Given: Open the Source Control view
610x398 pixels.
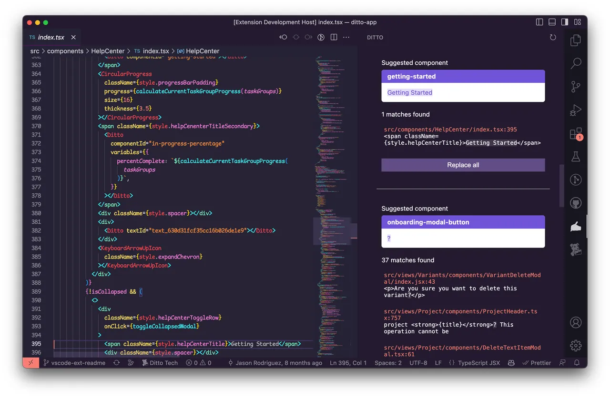Looking at the screenshot, I should tap(576, 87).
